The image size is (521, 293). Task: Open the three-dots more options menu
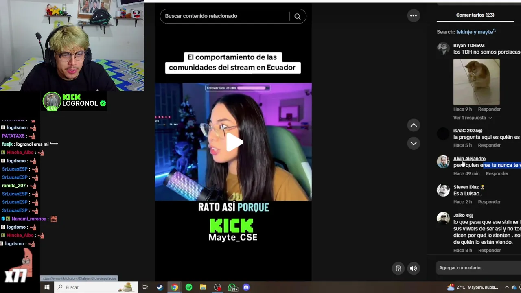pos(414,15)
